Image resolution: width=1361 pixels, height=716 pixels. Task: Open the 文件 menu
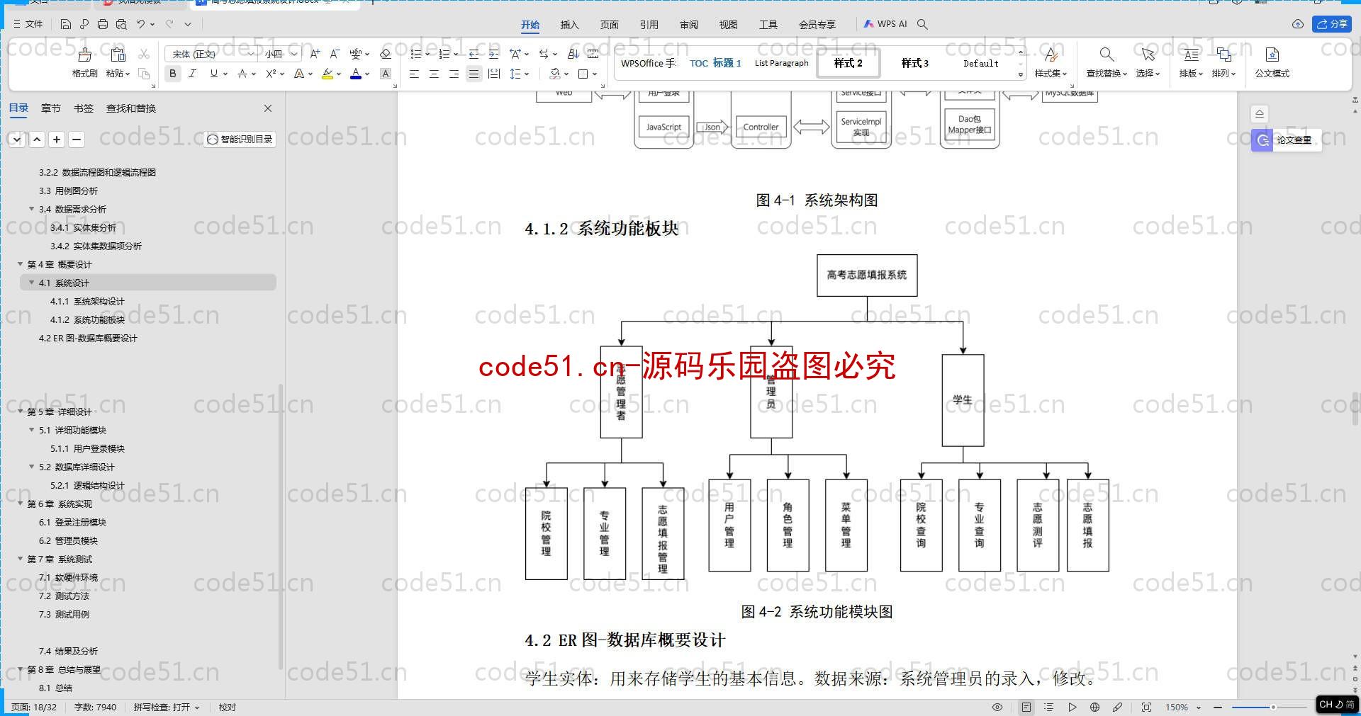[x=28, y=24]
